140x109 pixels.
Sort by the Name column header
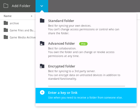[18, 16]
